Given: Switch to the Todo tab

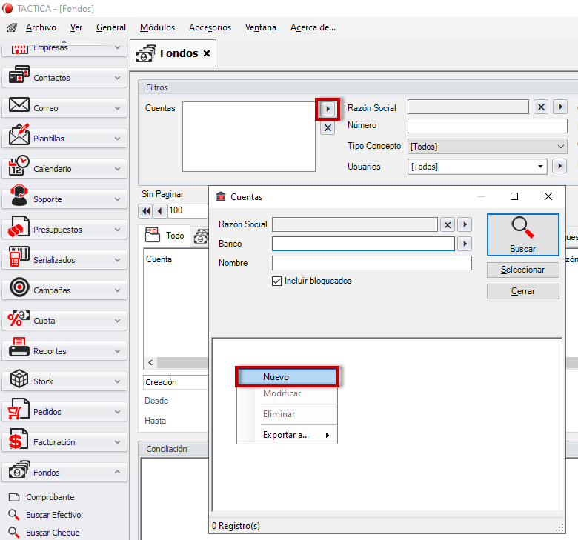Looking at the screenshot, I should [165, 235].
